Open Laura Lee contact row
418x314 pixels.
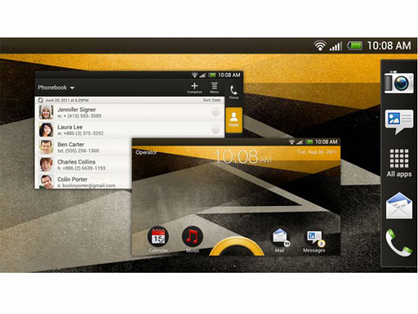[130, 130]
